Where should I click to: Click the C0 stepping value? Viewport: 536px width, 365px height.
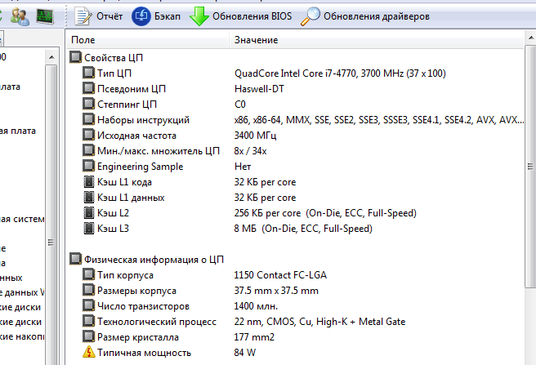pyautogui.click(x=240, y=105)
